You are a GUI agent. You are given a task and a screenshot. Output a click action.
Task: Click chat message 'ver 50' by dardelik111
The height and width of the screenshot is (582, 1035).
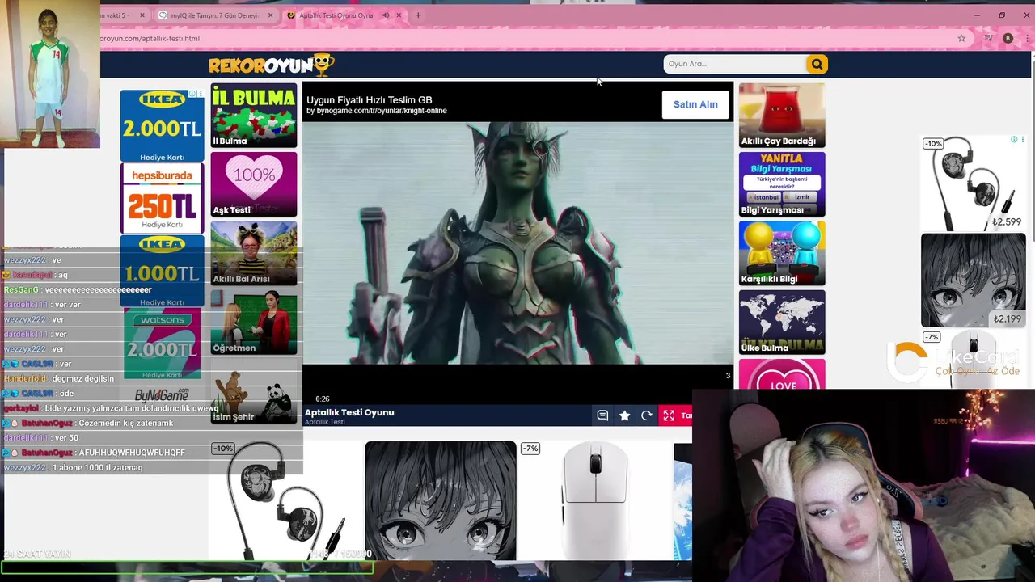(x=41, y=437)
